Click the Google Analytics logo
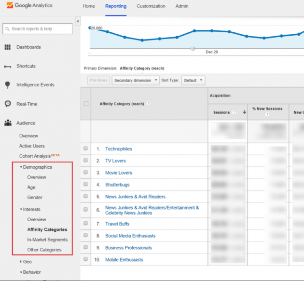Screen dimensions: 304x281 pyautogui.click(x=29, y=5)
